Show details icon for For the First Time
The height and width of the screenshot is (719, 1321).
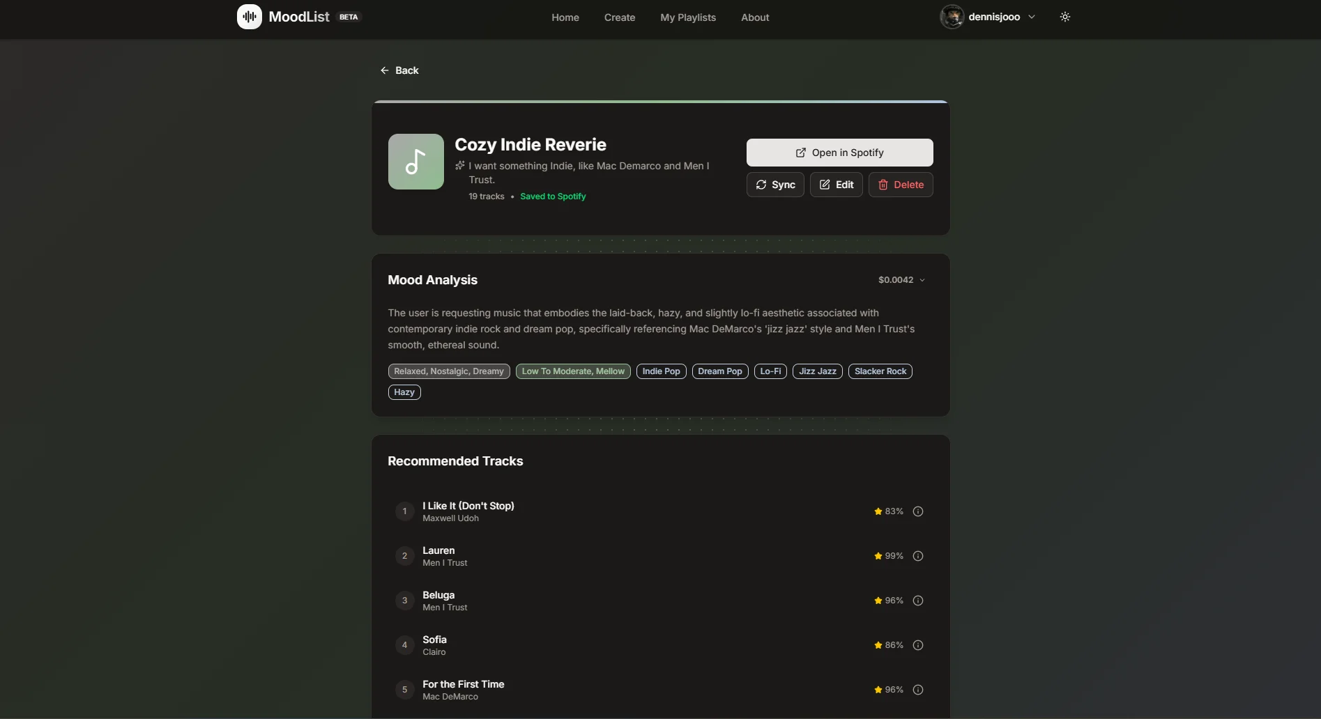click(917, 690)
